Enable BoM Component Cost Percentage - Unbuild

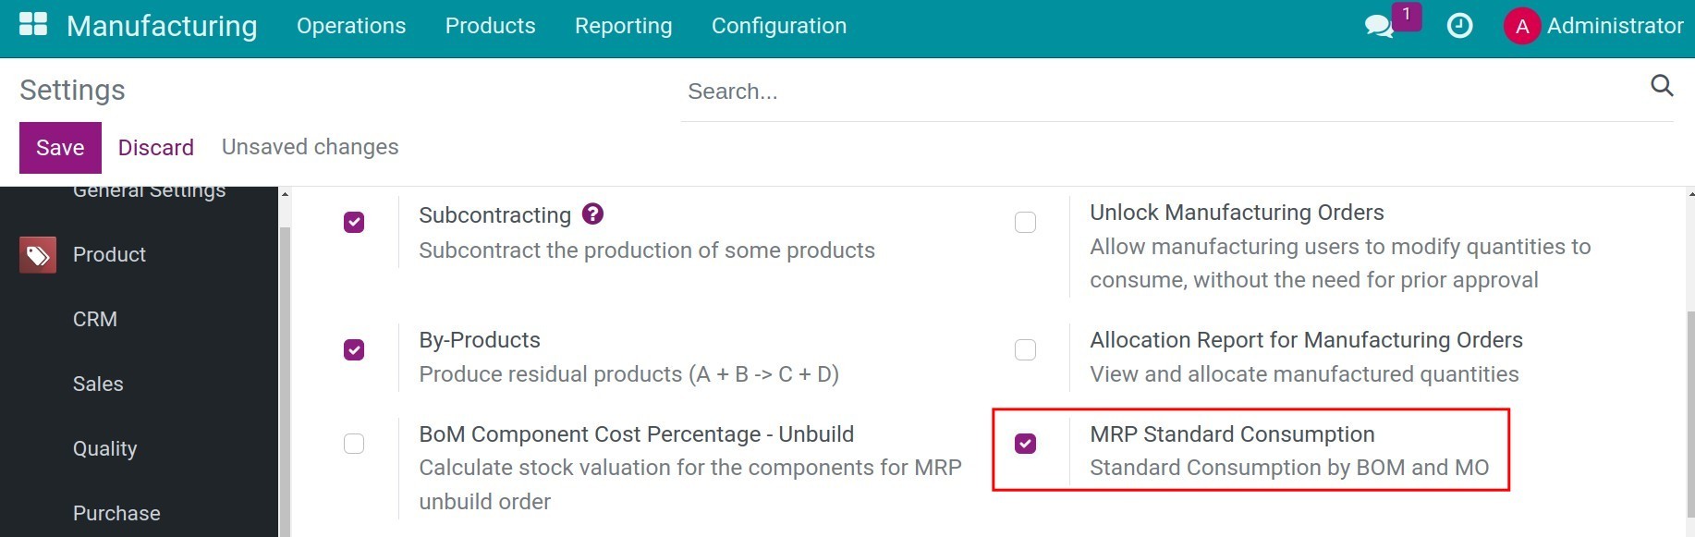point(354,444)
